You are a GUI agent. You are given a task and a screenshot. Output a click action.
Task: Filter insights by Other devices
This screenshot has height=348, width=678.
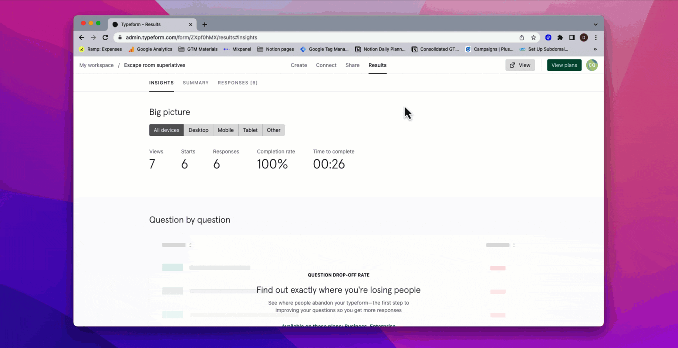tap(273, 130)
